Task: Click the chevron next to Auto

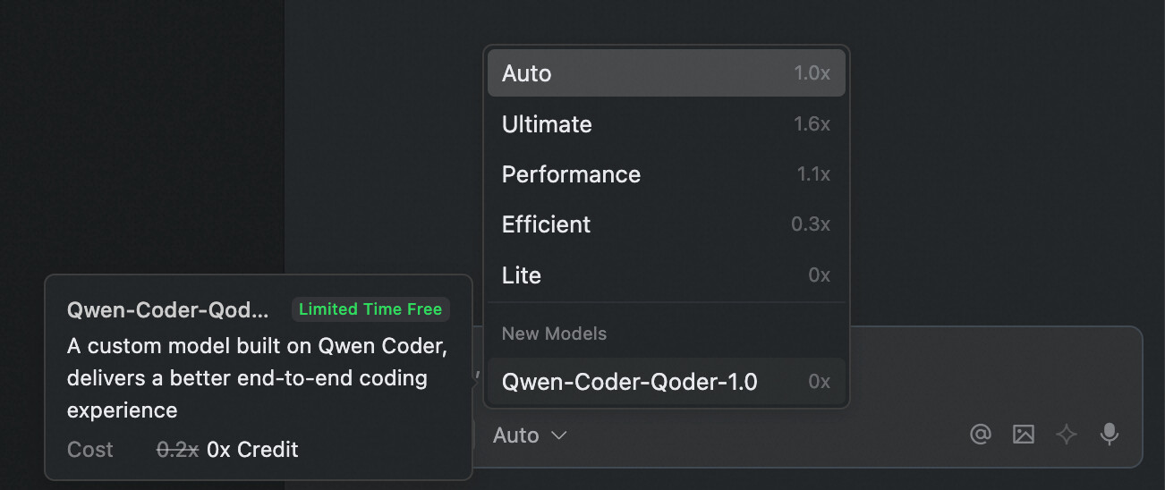Action: pos(559,435)
